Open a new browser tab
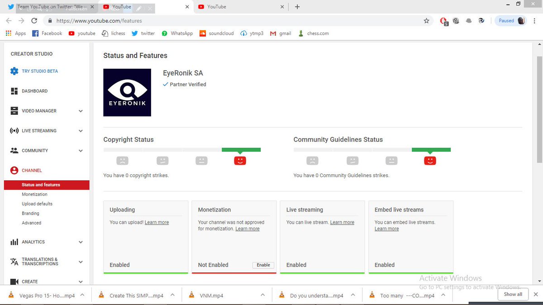 297,7
